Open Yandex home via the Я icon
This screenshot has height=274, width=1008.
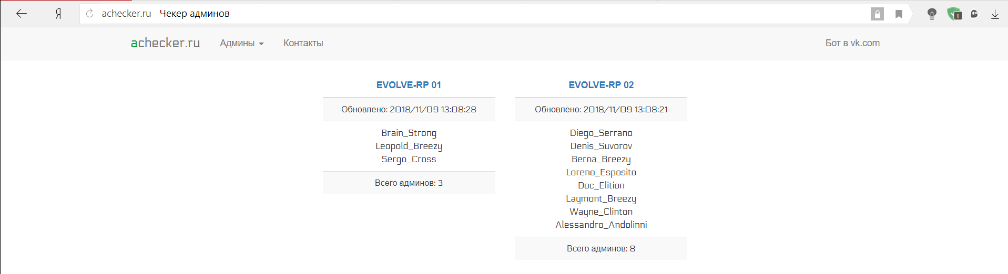pos(58,14)
